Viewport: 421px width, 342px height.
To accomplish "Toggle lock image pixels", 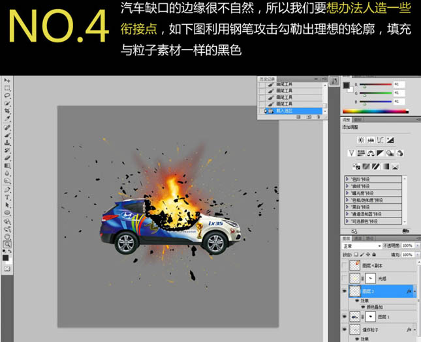I will tap(362, 255).
